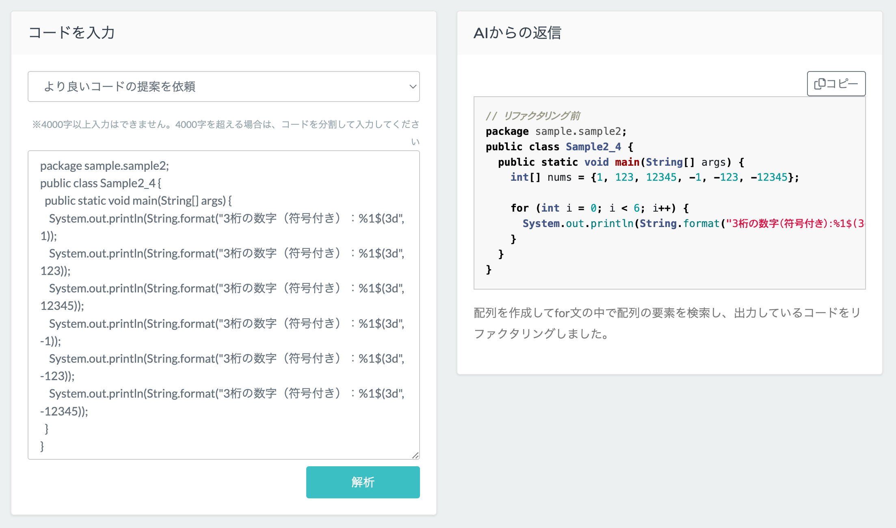896x528 pixels.
Task: Click the コードを入力 panel heading
Action: click(71, 32)
